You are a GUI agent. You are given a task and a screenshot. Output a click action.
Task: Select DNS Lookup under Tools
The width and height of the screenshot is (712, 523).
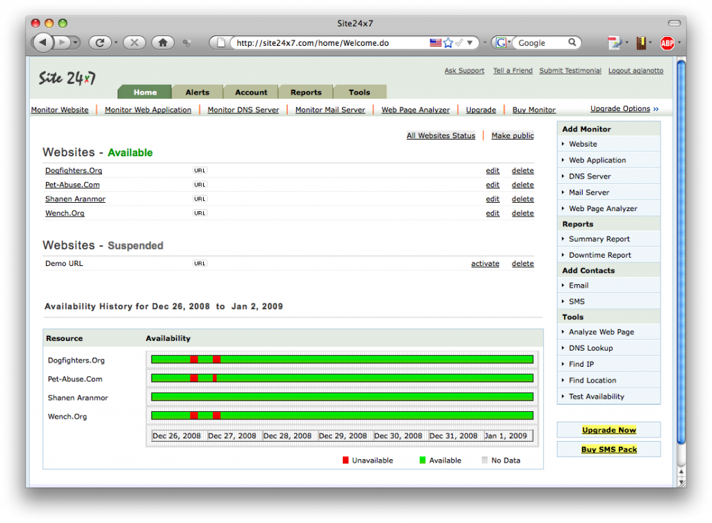pos(591,348)
